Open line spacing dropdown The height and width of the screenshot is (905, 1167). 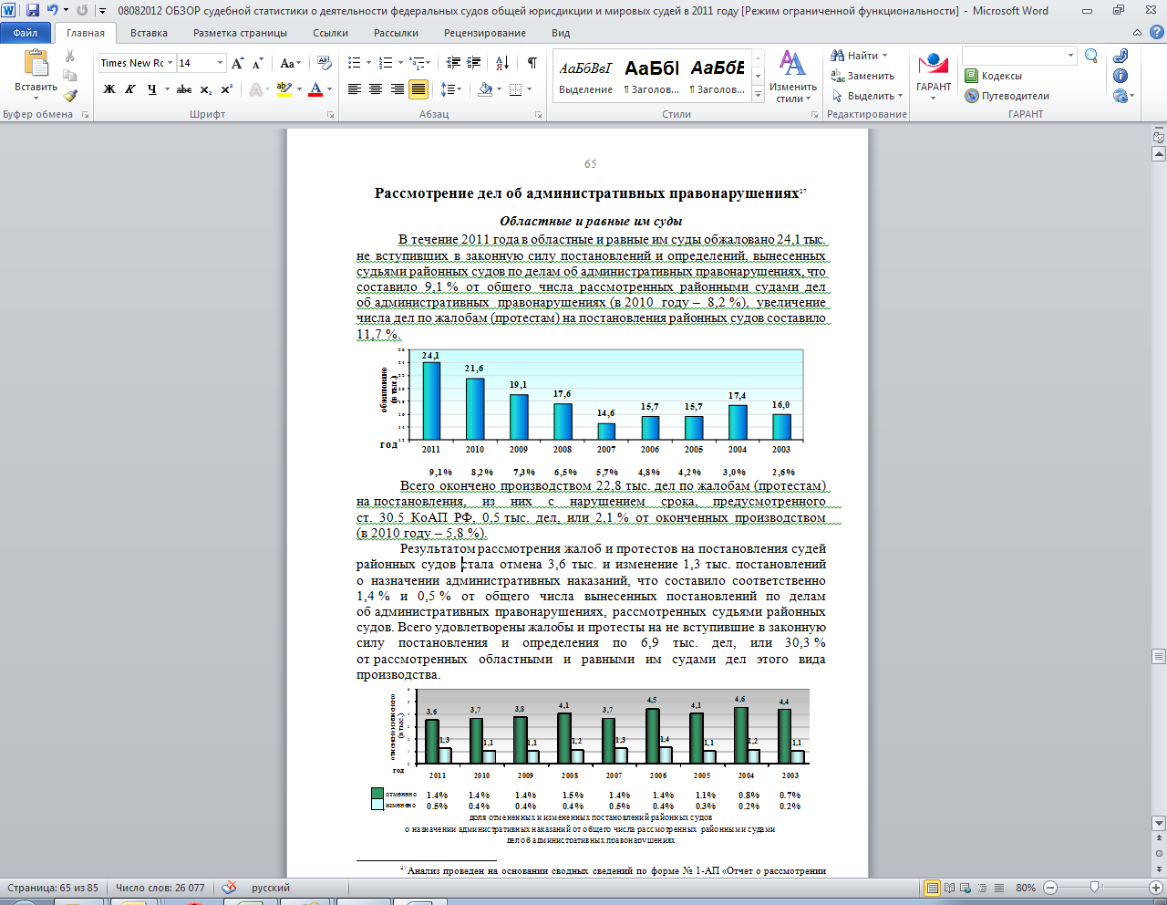pos(450,89)
